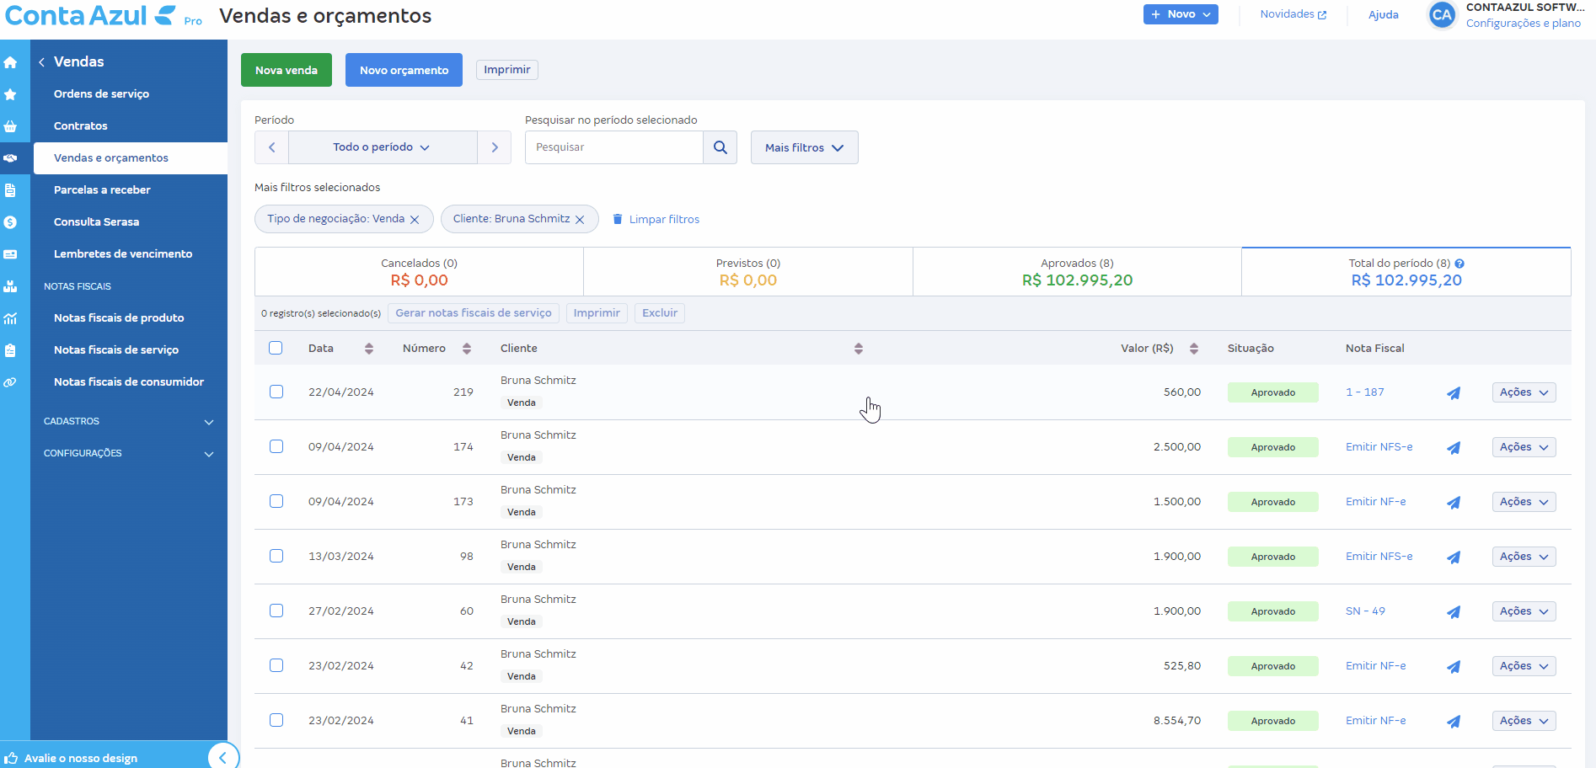
Task: Open the link integrations icon in sidebar
Action: pyautogui.click(x=10, y=382)
